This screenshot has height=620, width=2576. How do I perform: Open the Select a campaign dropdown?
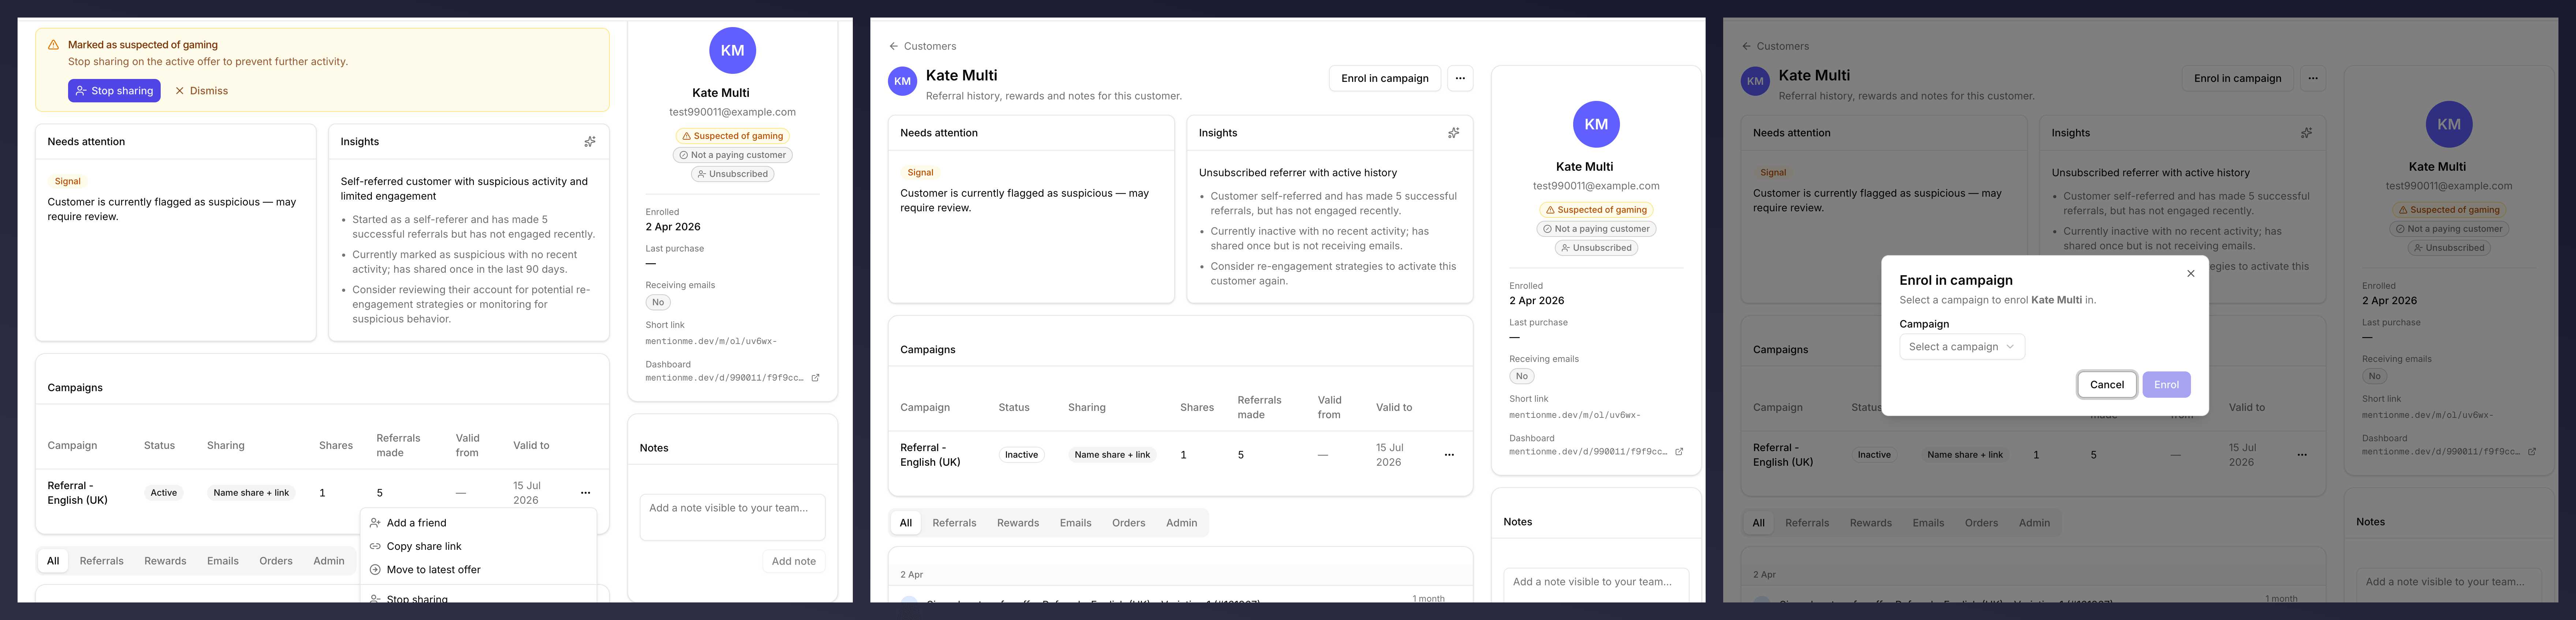(x=1962, y=347)
